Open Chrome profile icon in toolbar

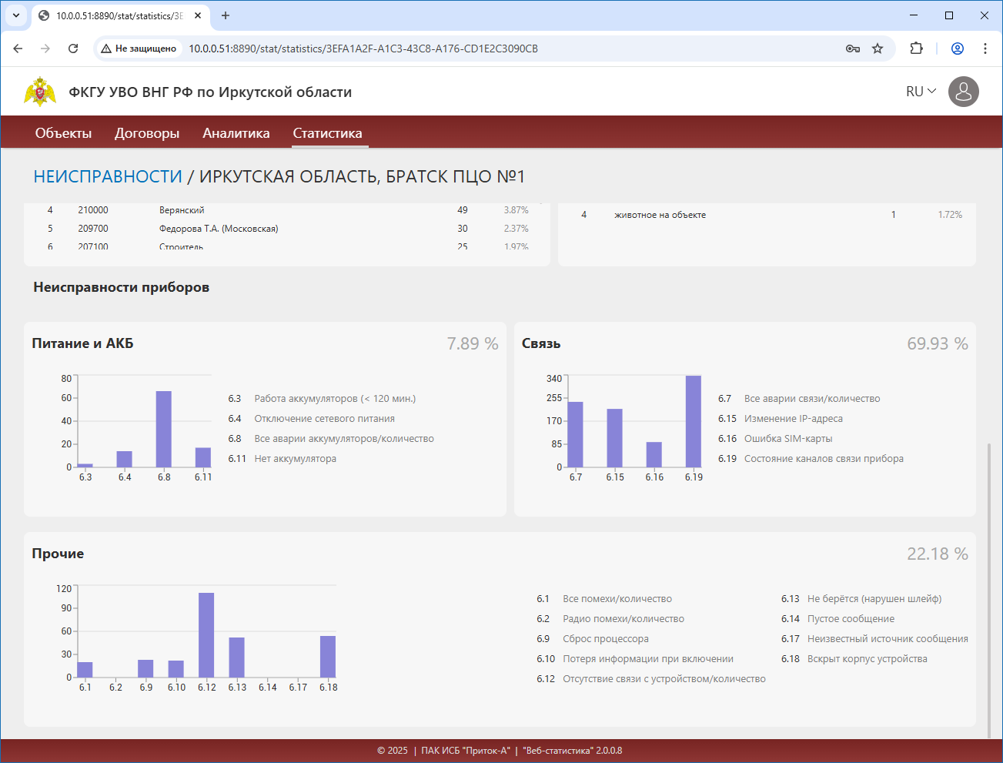pos(958,49)
